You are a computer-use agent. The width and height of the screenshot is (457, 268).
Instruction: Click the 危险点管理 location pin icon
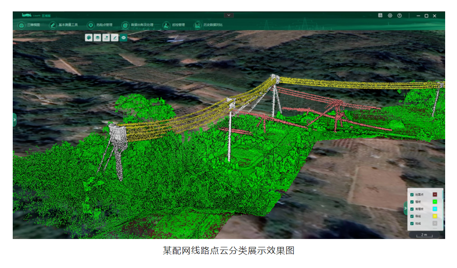(90, 25)
